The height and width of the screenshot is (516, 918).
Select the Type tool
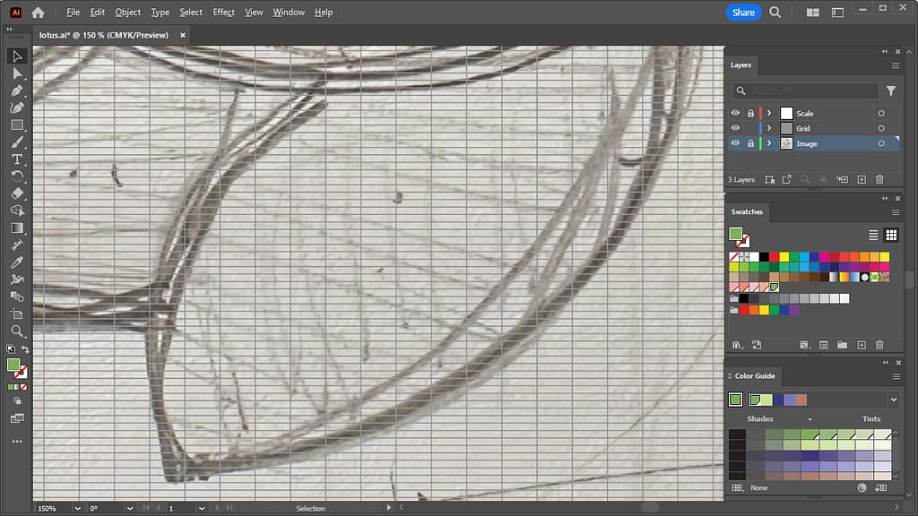pyautogui.click(x=17, y=159)
